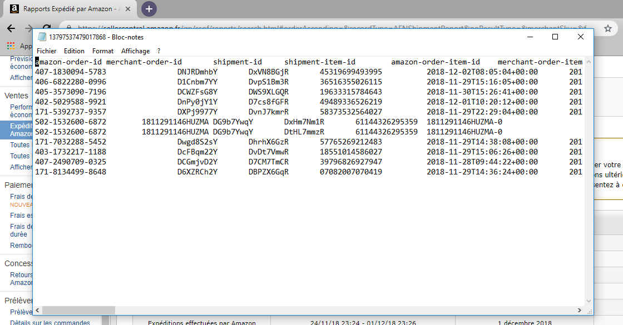Open the Format menu in Bloc-notes
The height and width of the screenshot is (325, 623).
point(103,51)
